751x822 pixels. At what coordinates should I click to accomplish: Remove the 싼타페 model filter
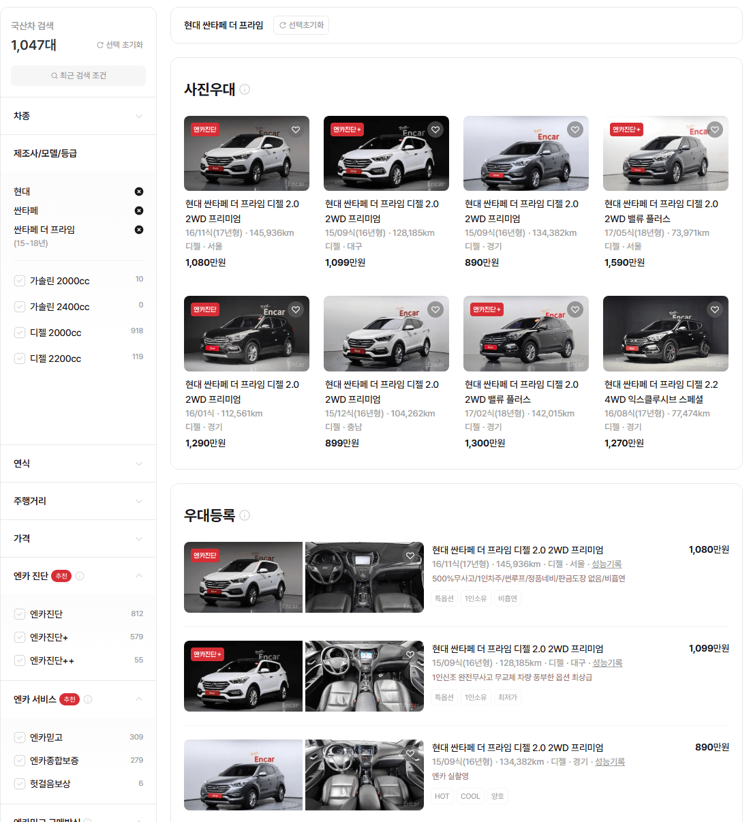click(139, 211)
